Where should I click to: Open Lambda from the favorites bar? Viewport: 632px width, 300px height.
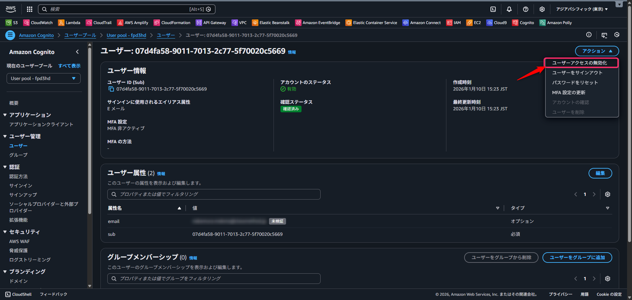[x=69, y=23]
